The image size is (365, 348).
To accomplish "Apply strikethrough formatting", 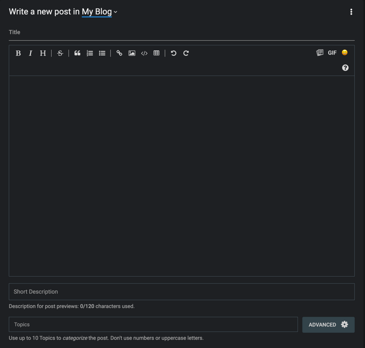I will (60, 53).
